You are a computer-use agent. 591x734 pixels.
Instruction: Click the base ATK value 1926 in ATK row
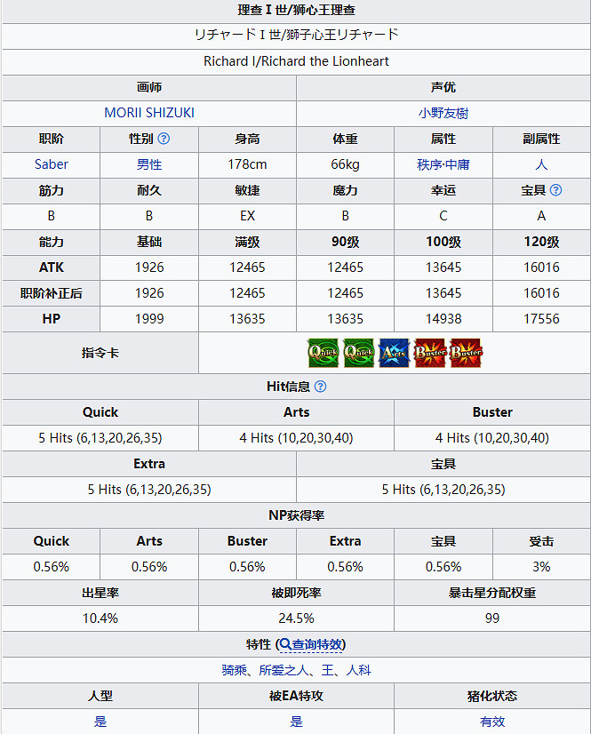[x=149, y=267]
